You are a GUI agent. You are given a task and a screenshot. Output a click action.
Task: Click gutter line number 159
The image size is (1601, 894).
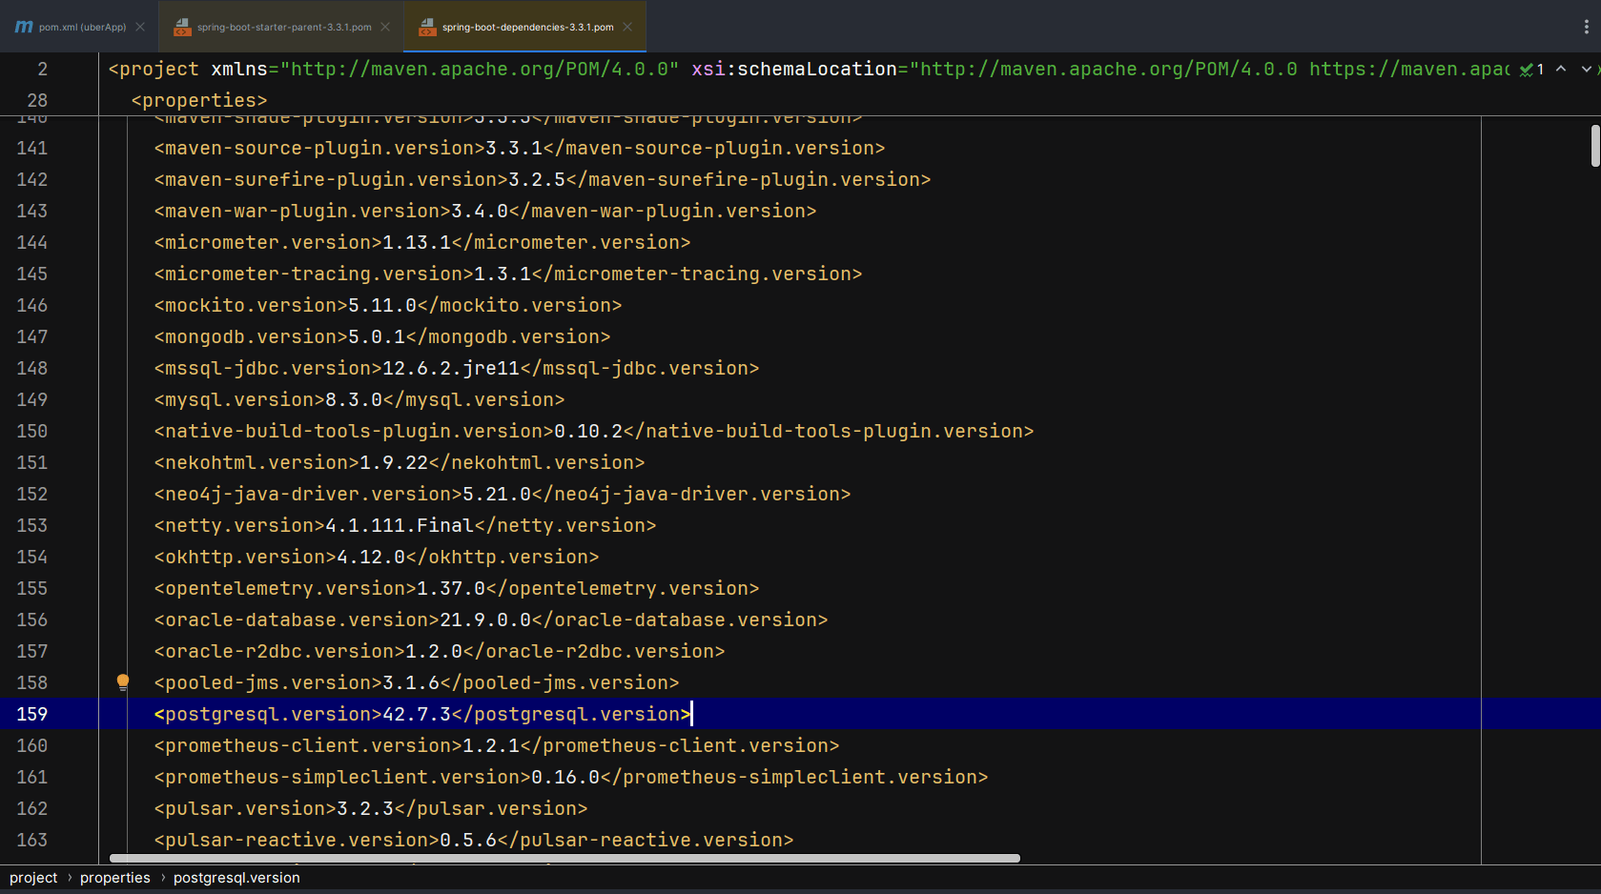tap(31, 714)
